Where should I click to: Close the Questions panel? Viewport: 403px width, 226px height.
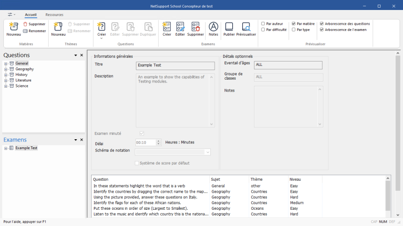tap(82, 55)
